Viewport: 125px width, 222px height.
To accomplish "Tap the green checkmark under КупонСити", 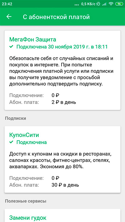I will coord(11,142).
